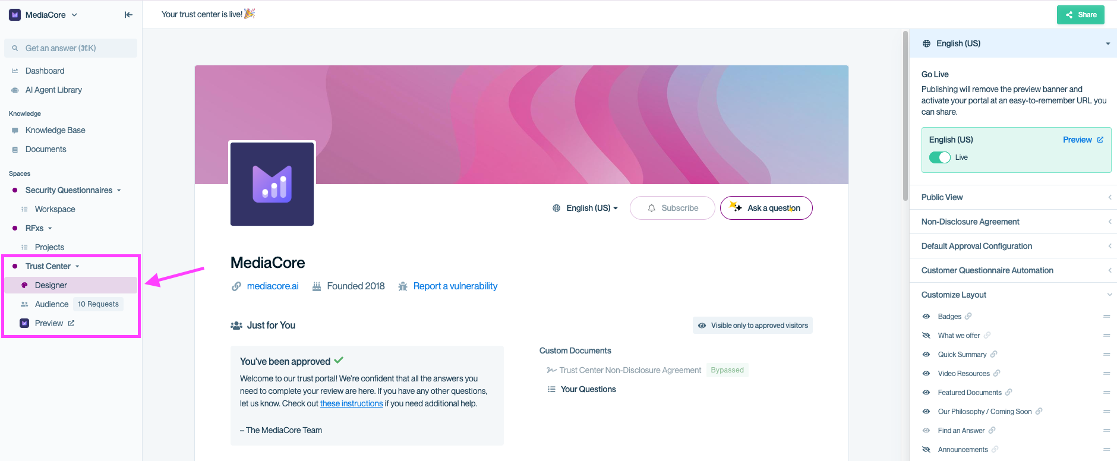
Task: Click the green Share button
Action: (1081, 15)
